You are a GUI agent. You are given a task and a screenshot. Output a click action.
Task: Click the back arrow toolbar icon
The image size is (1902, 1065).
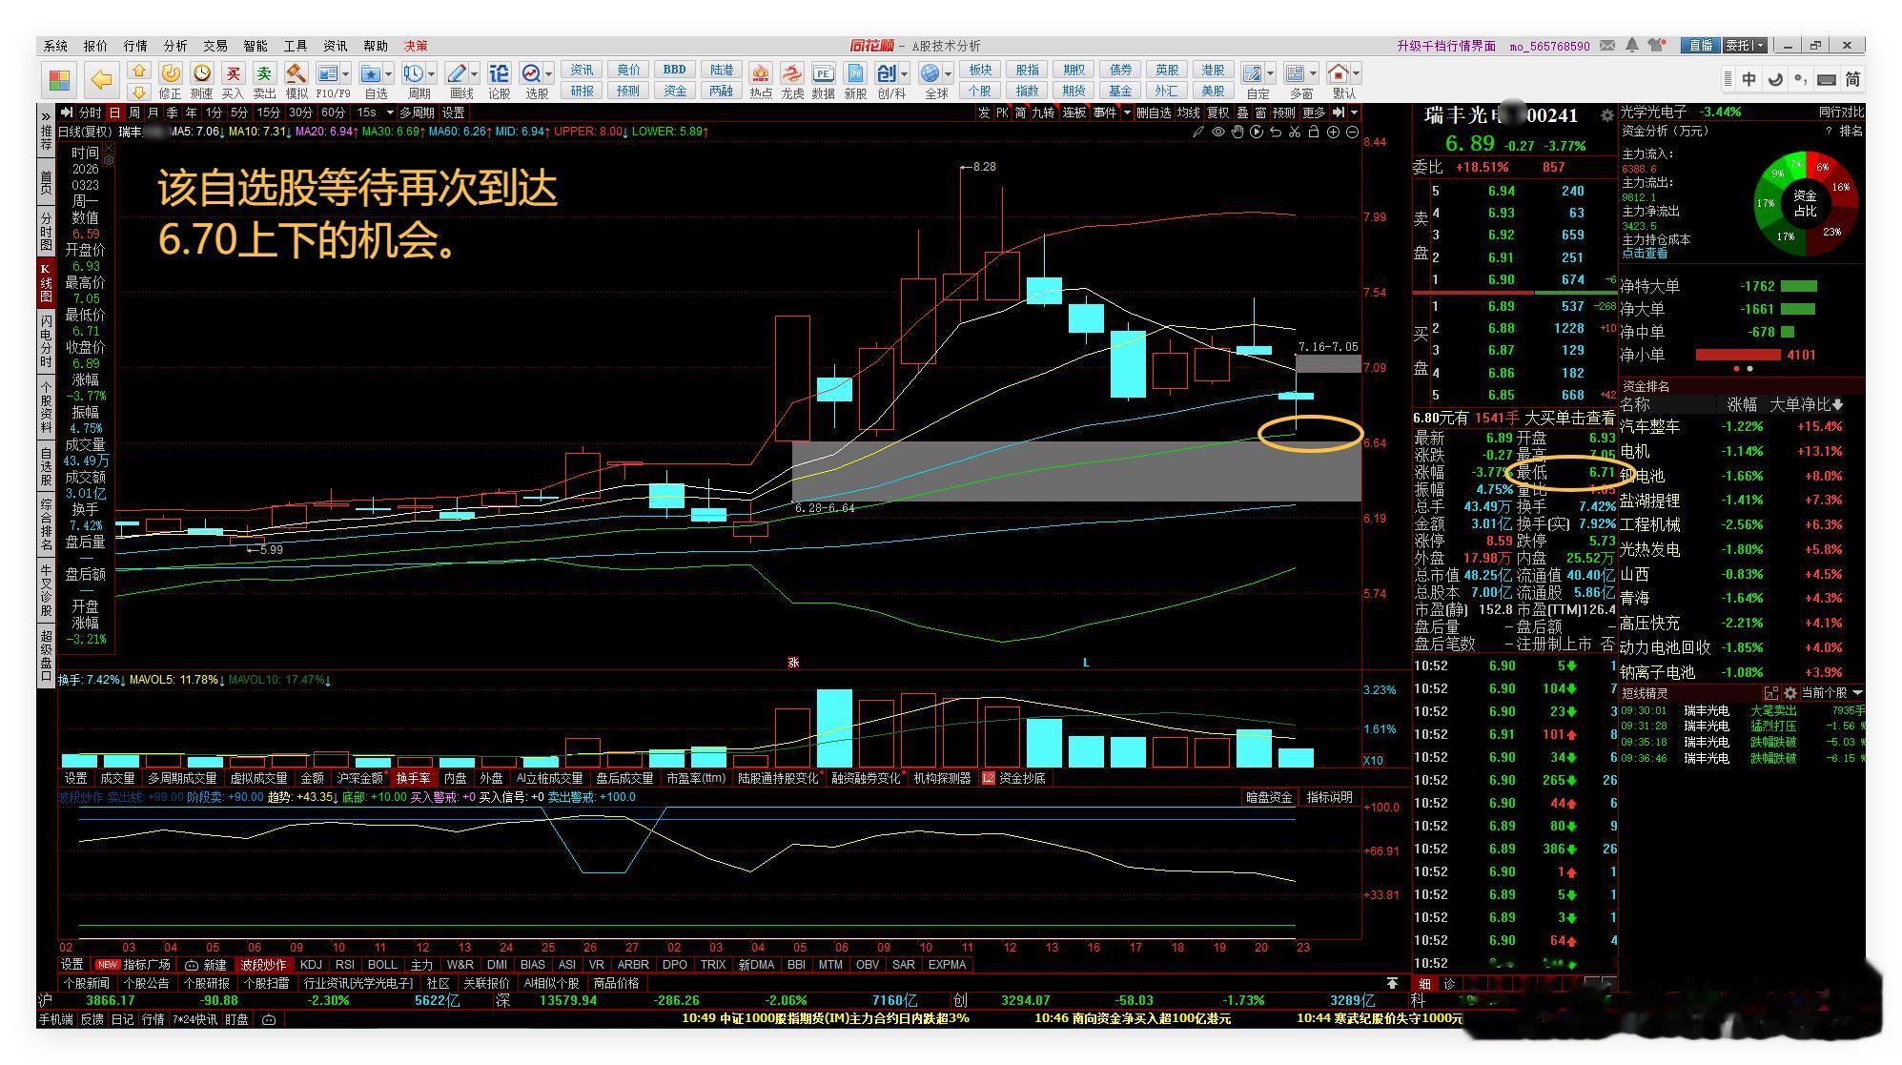pyautogui.click(x=101, y=79)
